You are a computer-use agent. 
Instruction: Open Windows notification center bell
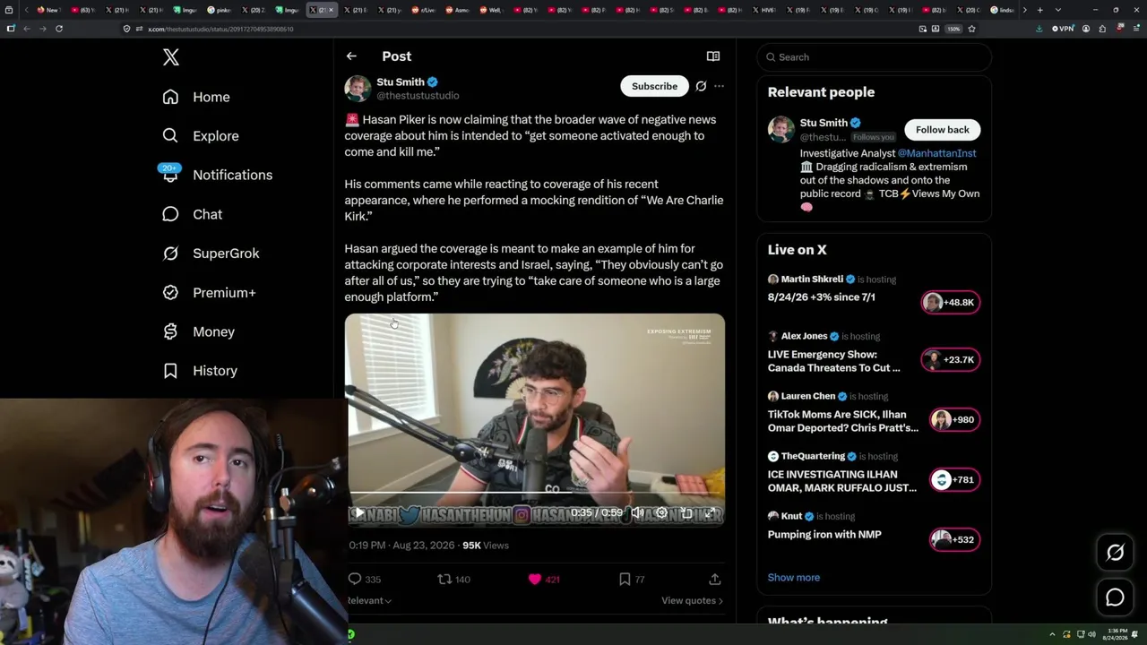(1135, 635)
